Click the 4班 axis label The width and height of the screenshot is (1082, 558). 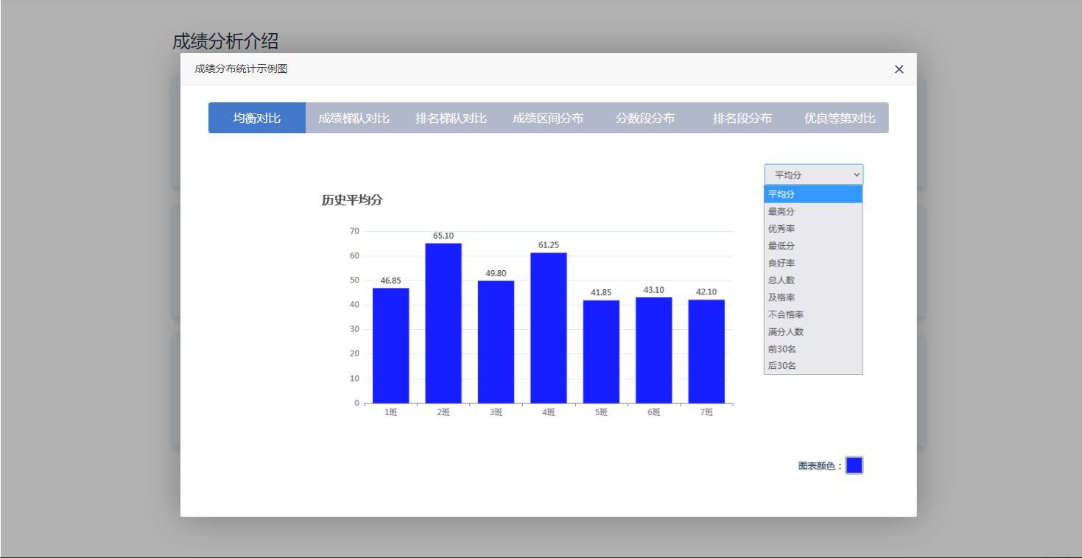point(549,413)
